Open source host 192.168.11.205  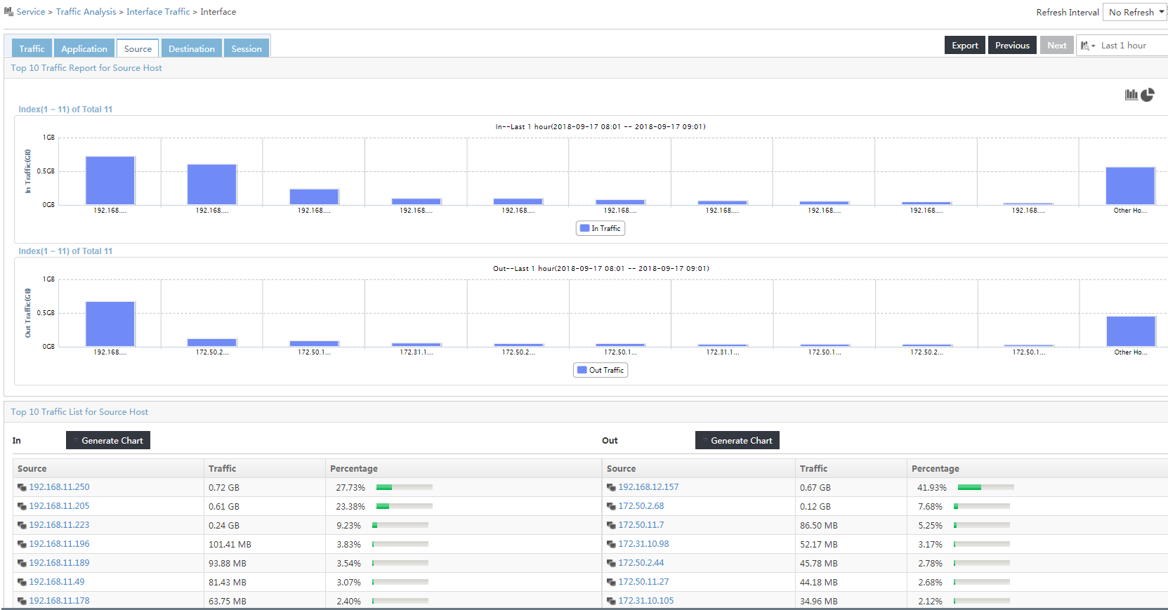[x=59, y=506]
